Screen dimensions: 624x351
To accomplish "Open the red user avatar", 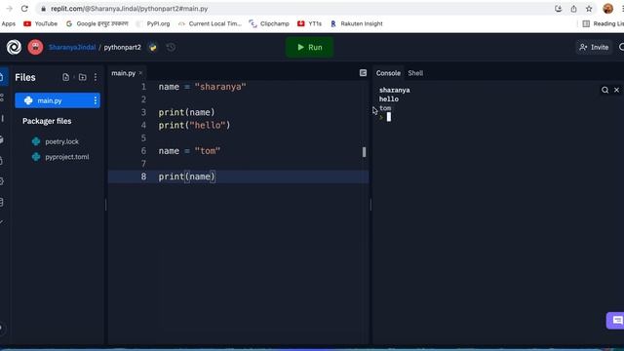I will pos(35,47).
